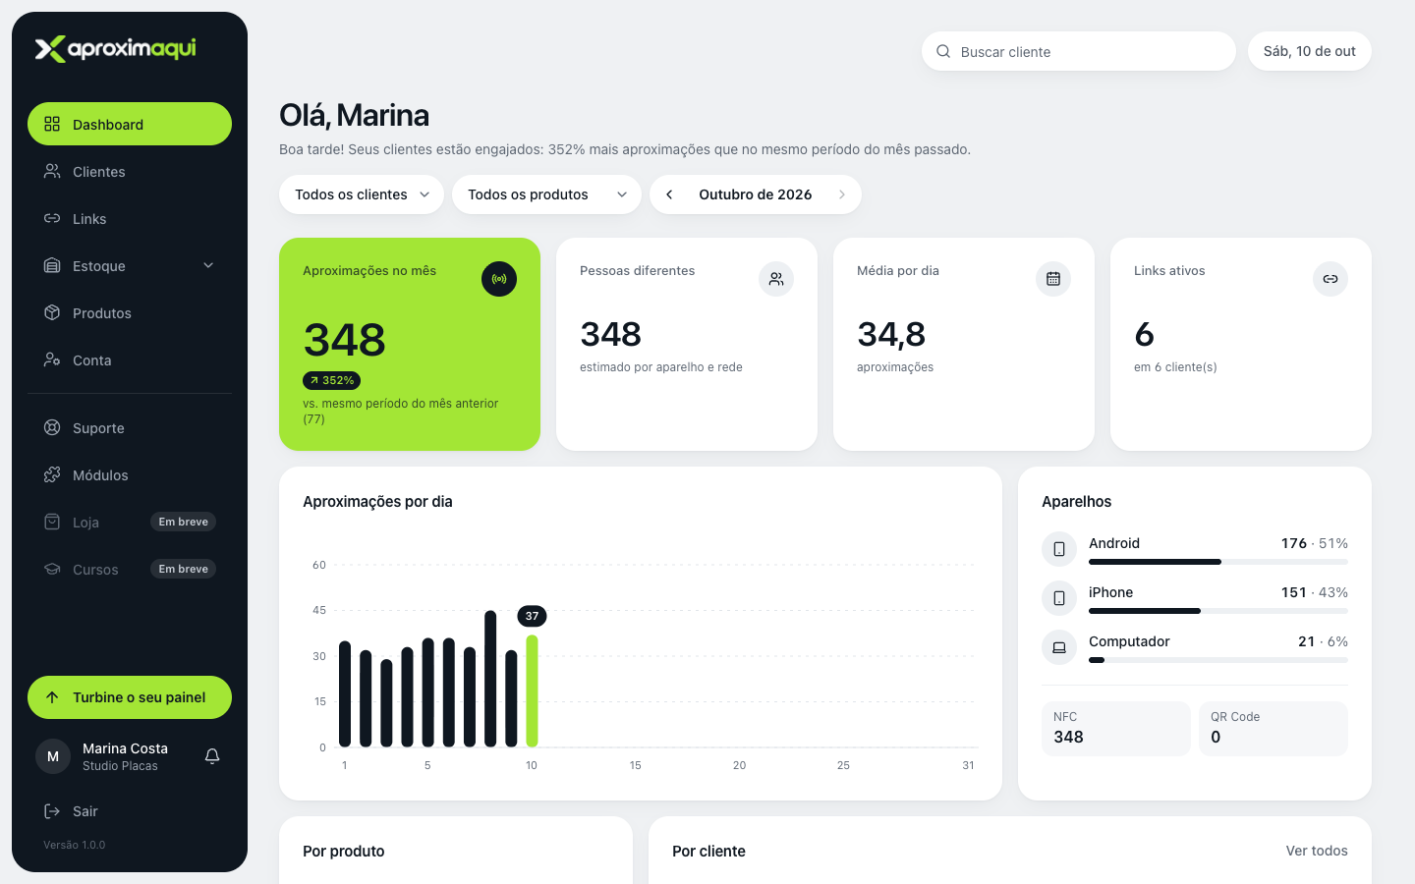Click the Links ativos link icon
Screen dimensions: 1415x884
(x=1330, y=279)
